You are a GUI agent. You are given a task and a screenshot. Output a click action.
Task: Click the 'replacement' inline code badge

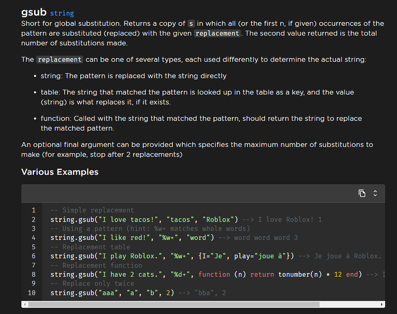(x=217, y=33)
